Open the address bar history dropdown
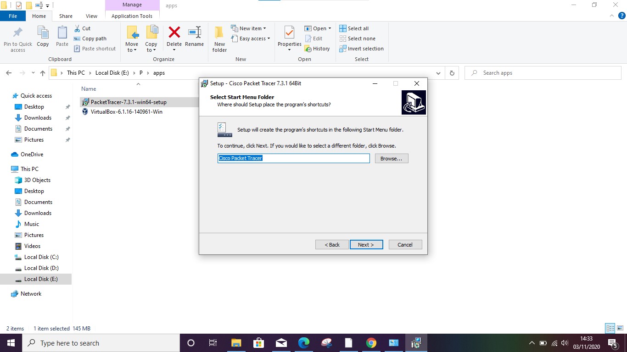The image size is (627, 352). tap(438, 72)
